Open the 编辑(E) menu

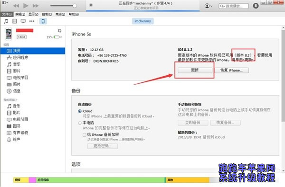(x=20, y=14)
